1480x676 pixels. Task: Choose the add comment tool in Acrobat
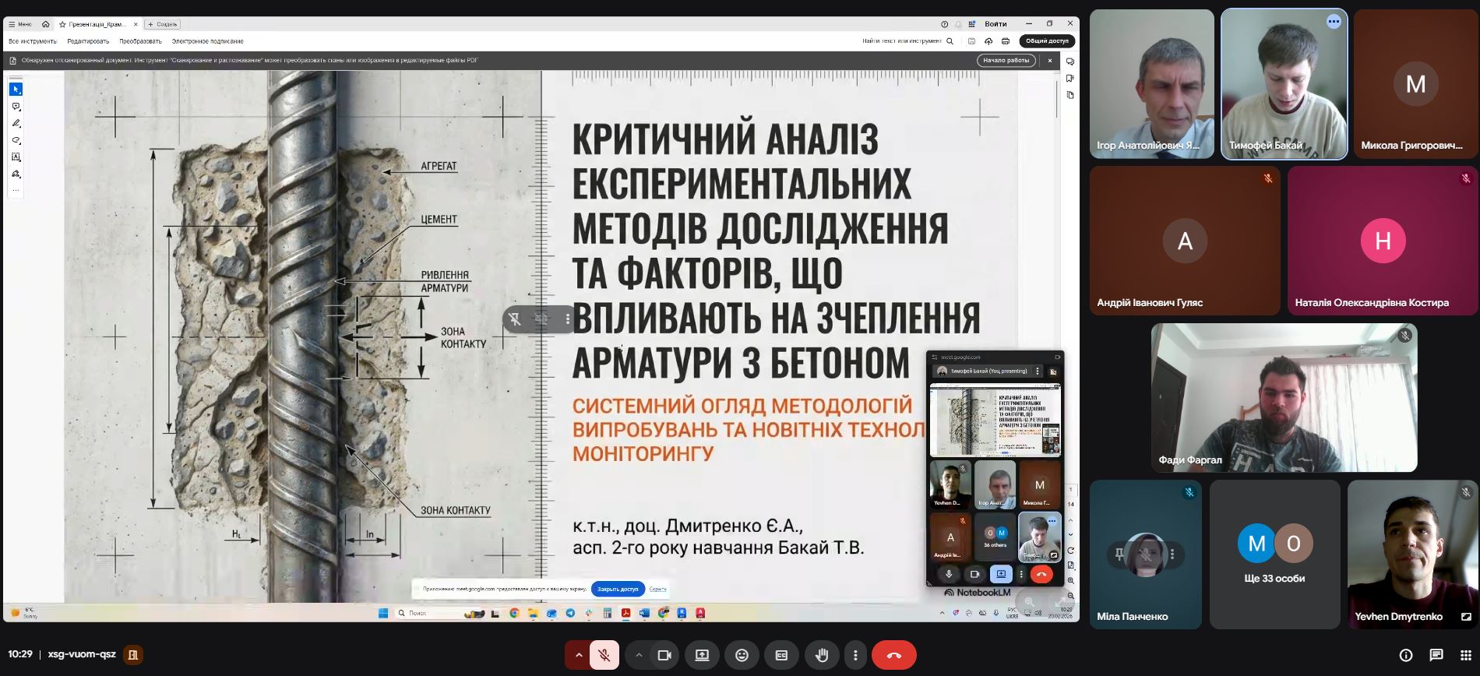[16, 107]
